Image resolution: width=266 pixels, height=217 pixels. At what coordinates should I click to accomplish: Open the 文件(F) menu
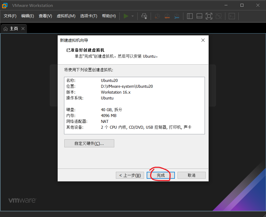10,16
